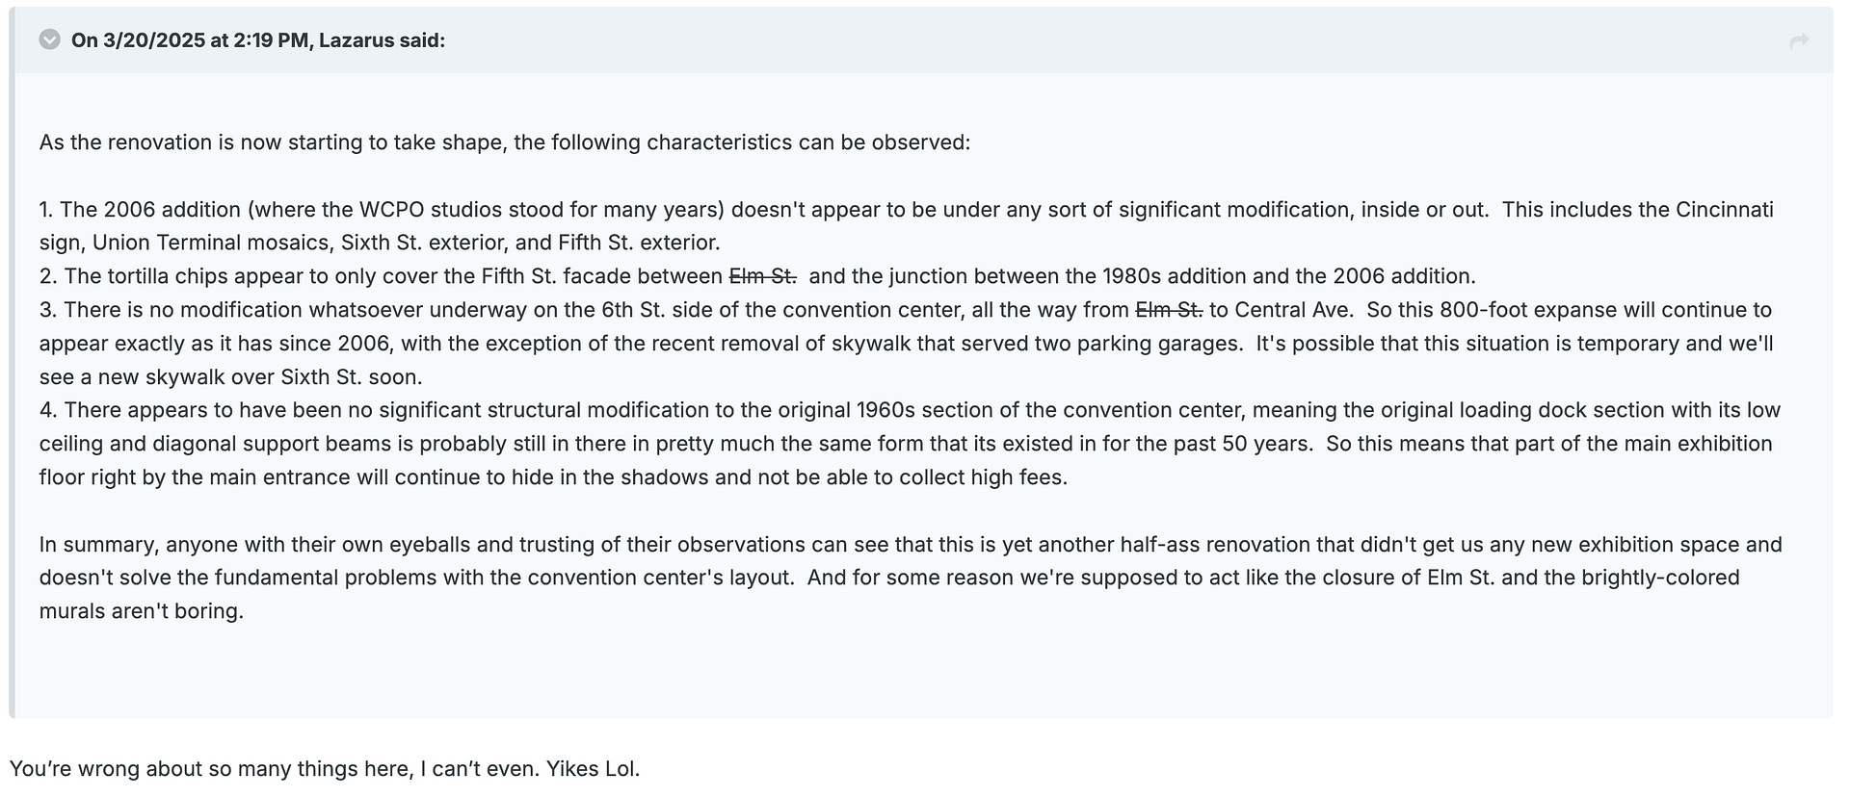Viewport: 1850px width, 797px height.
Task: Click the words "In summary" in the last paragraph
Action: [96, 545]
